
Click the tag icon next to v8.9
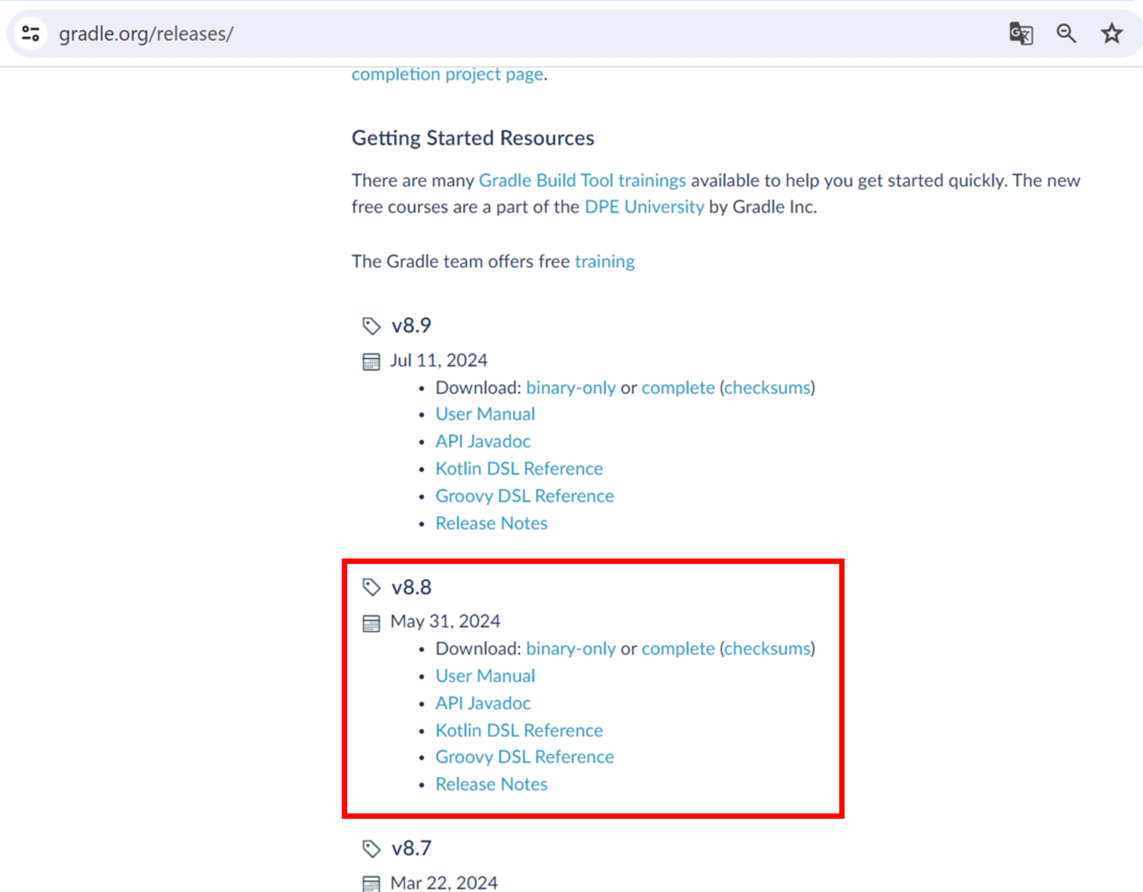tap(371, 326)
